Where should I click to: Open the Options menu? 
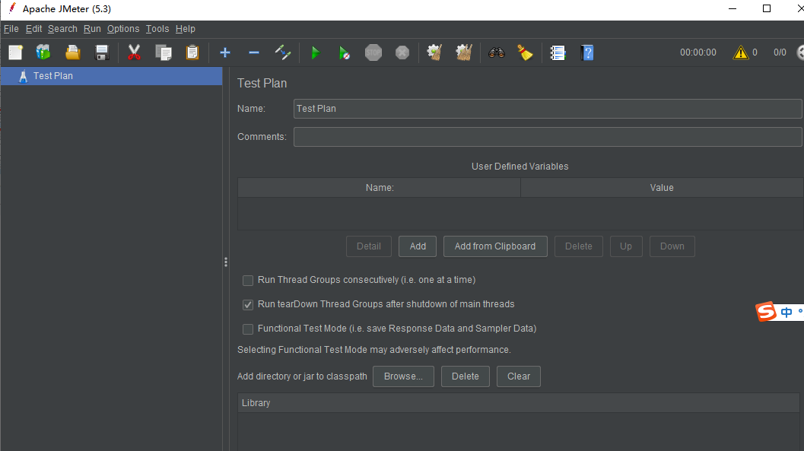[x=123, y=29]
